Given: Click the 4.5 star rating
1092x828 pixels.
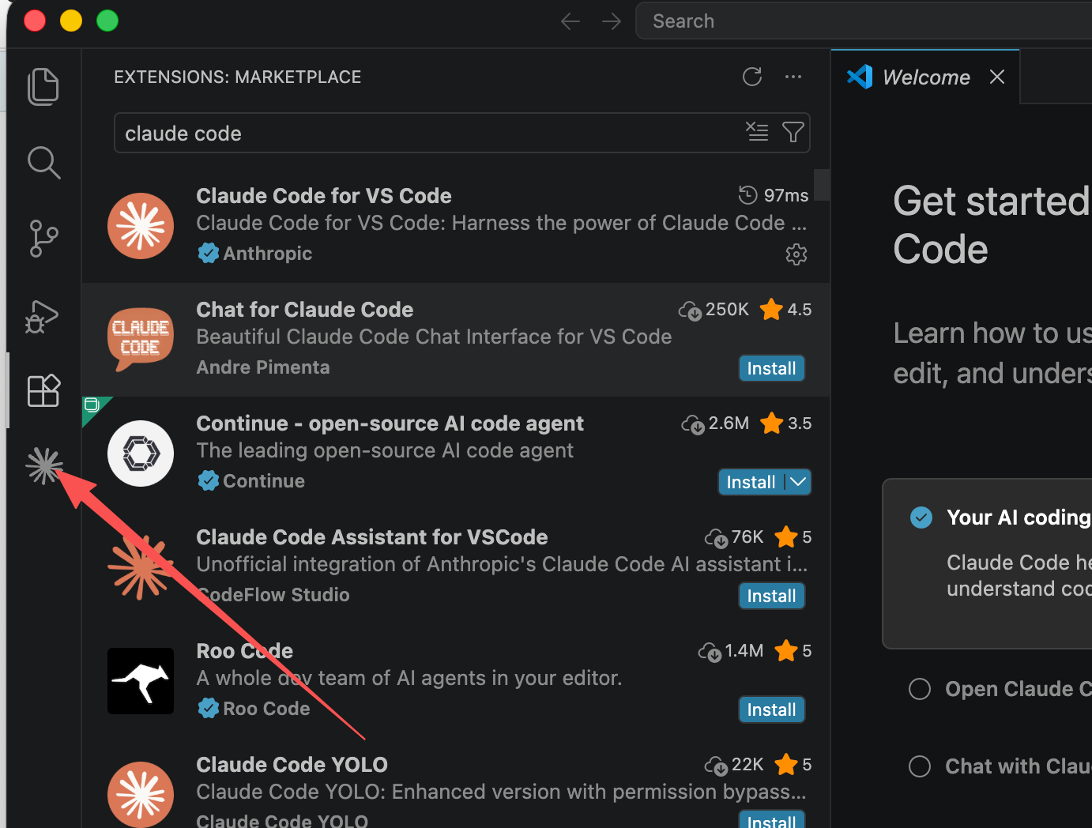Looking at the screenshot, I should (785, 310).
